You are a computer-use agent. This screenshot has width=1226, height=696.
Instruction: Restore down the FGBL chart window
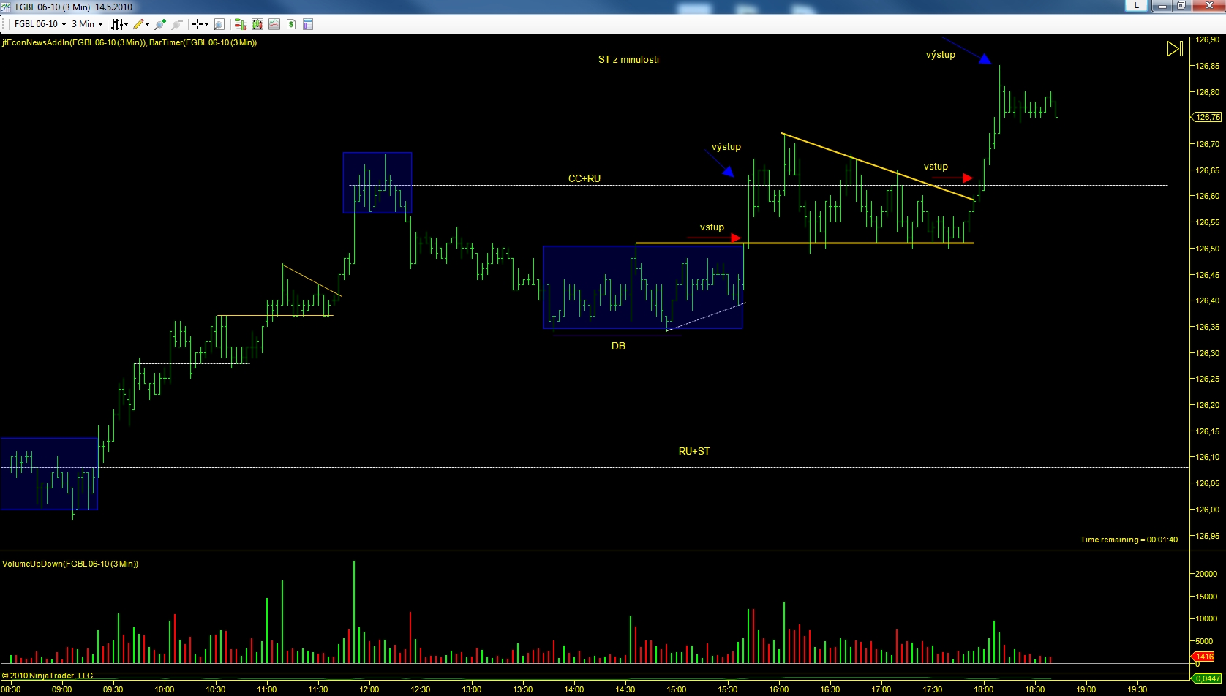(1181, 6)
